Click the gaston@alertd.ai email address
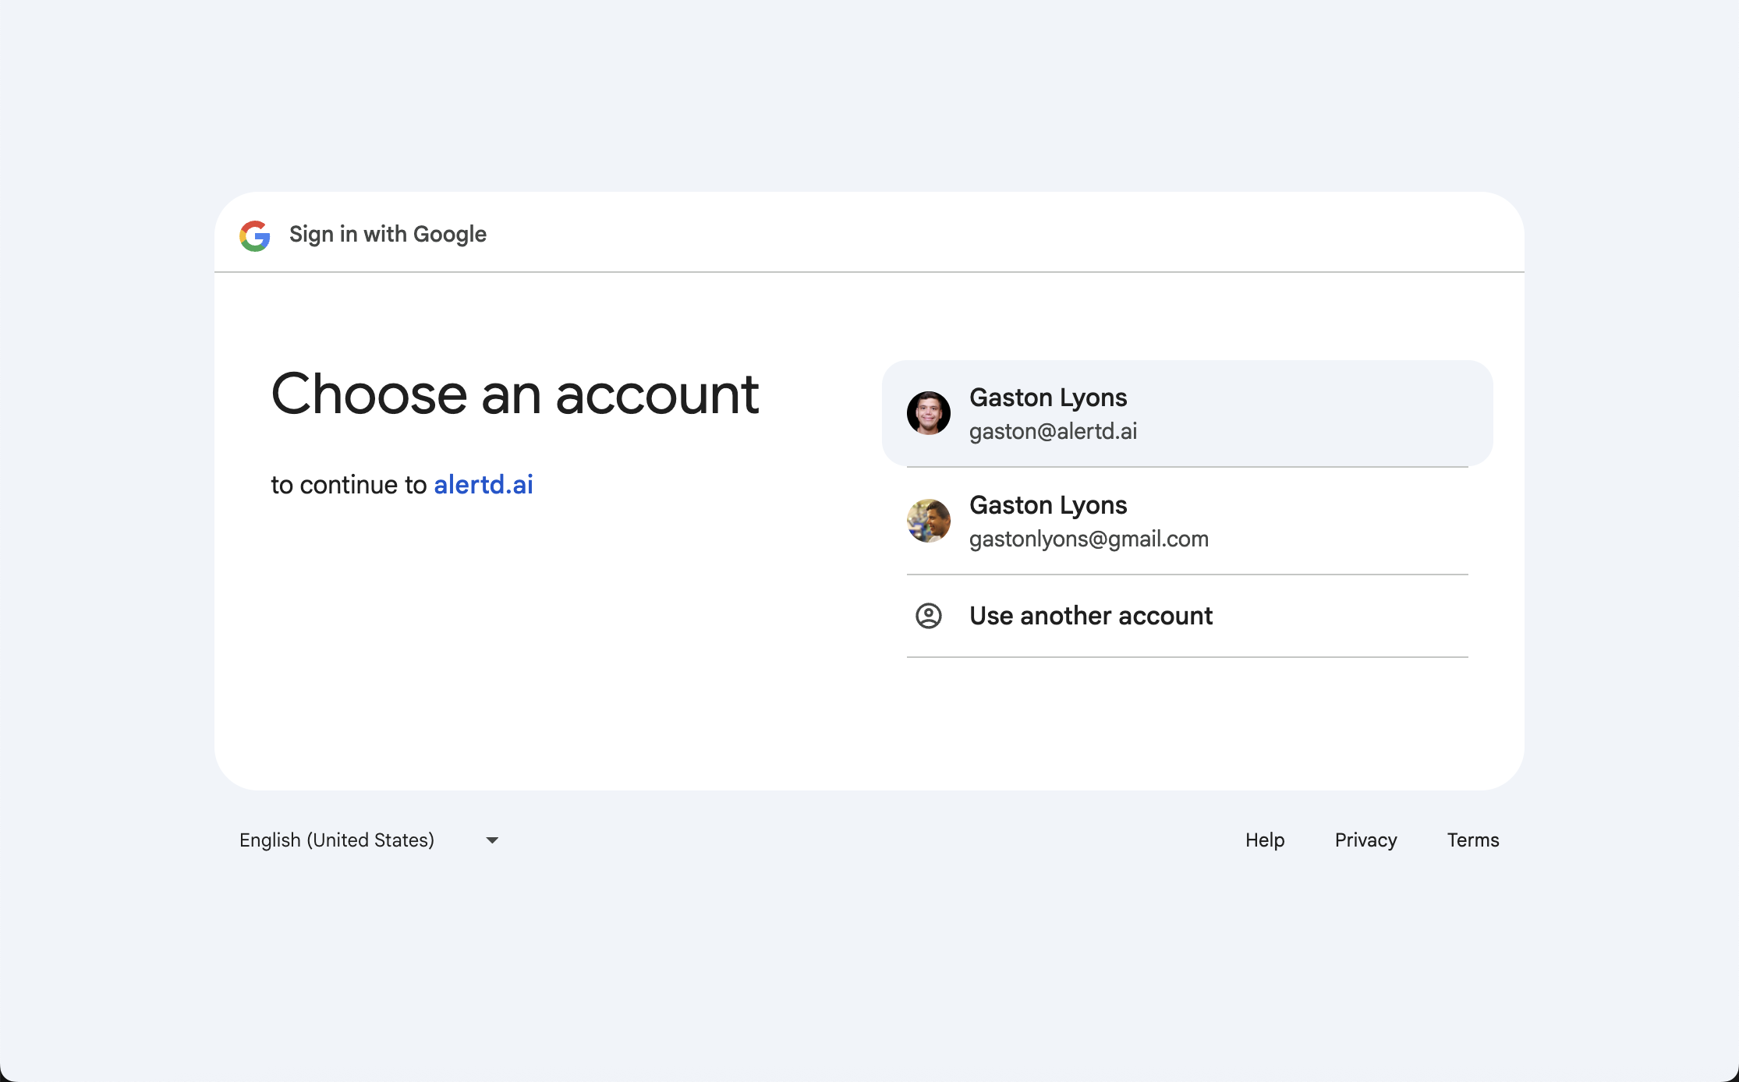The width and height of the screenshot is (1739, 1082). point(1053,431)
